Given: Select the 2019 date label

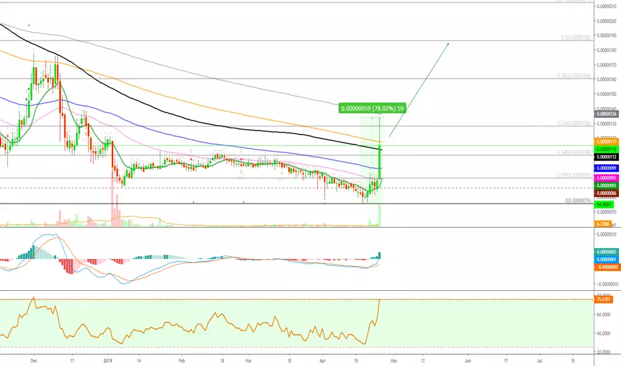Looking at the screenshot, I should pyautogui.click(x=108, y=361).
